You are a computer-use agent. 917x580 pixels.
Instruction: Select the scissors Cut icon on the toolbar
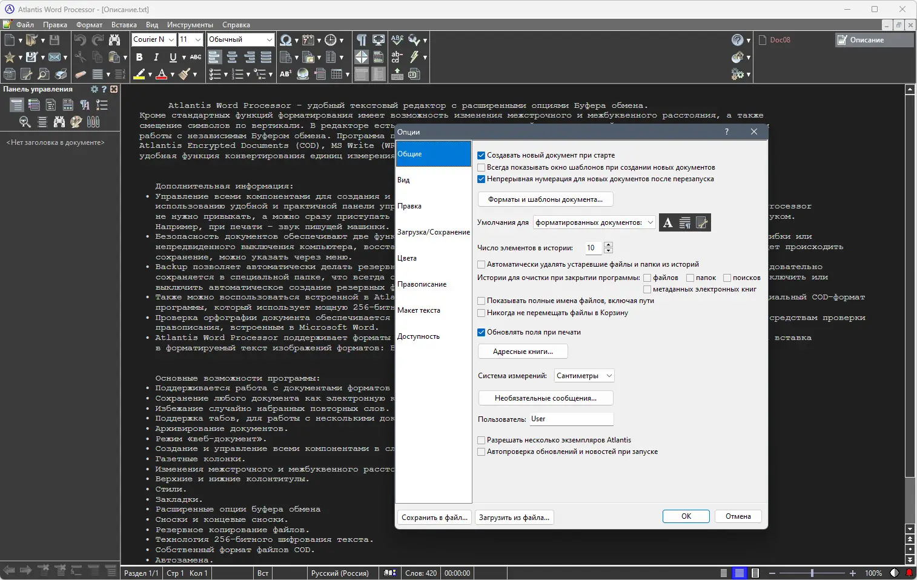tap(81, 58)
